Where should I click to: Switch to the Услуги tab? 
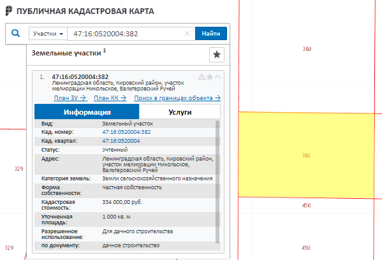coord(180,112)
